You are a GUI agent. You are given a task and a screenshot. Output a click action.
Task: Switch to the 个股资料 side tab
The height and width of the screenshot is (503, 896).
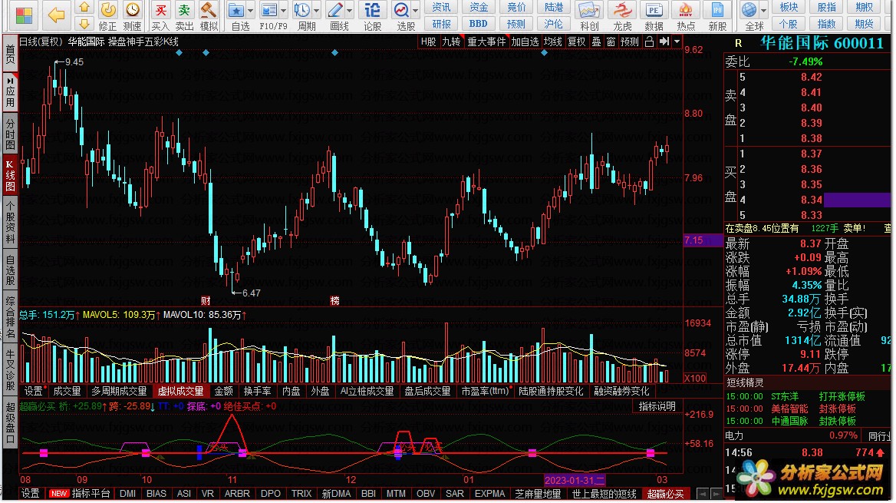tap(10, 223)
